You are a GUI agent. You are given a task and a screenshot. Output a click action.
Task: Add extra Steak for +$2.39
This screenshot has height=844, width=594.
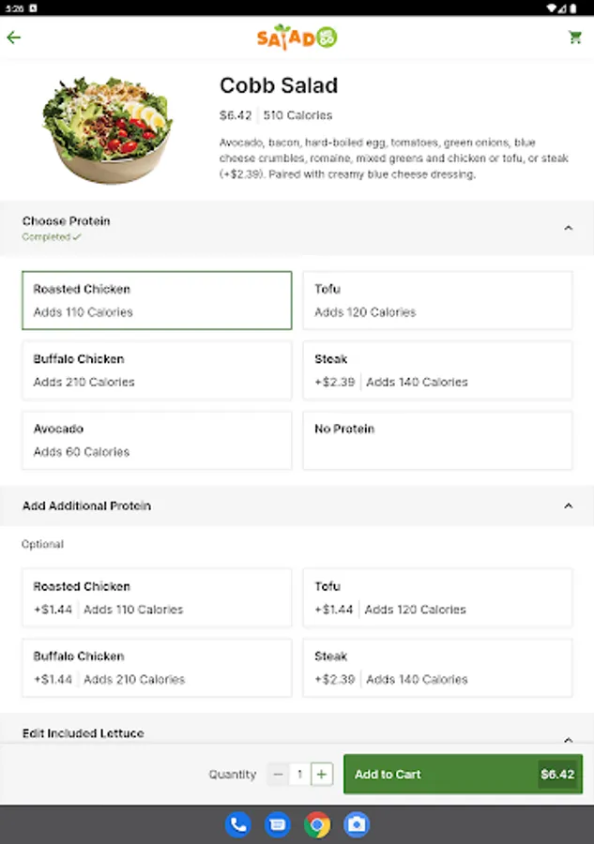point(437,668)
